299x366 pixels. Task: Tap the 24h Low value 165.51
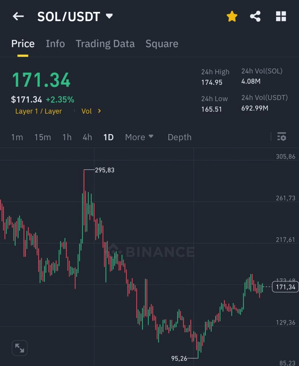(x=212, y=109)
